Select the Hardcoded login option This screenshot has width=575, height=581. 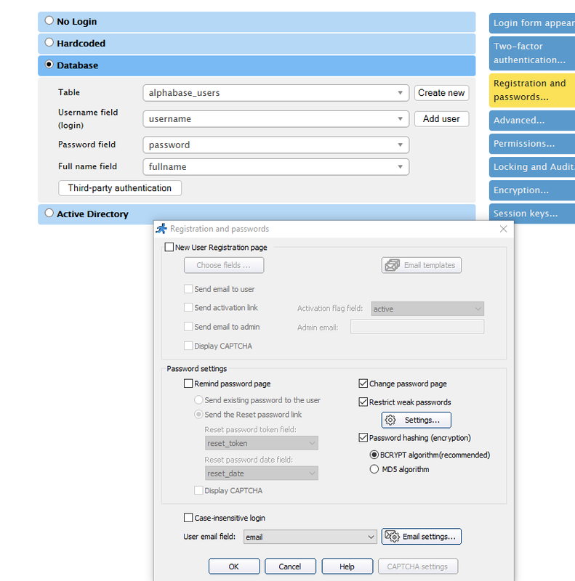[49, 42]
